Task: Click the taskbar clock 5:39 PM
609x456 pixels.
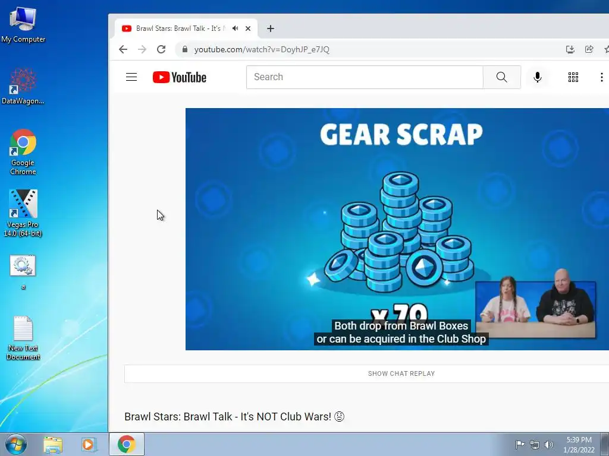Action: (x=579, y=445)
